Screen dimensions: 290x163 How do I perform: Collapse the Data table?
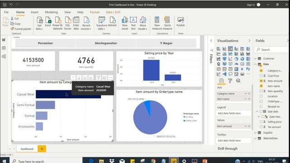tap(256, 64)
